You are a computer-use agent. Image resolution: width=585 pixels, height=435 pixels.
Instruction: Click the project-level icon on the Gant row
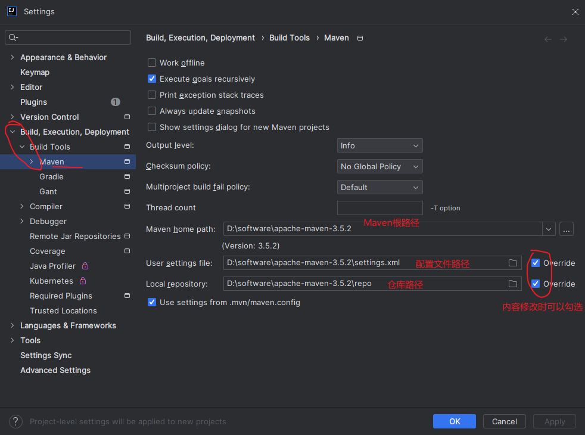pos(127,191)
